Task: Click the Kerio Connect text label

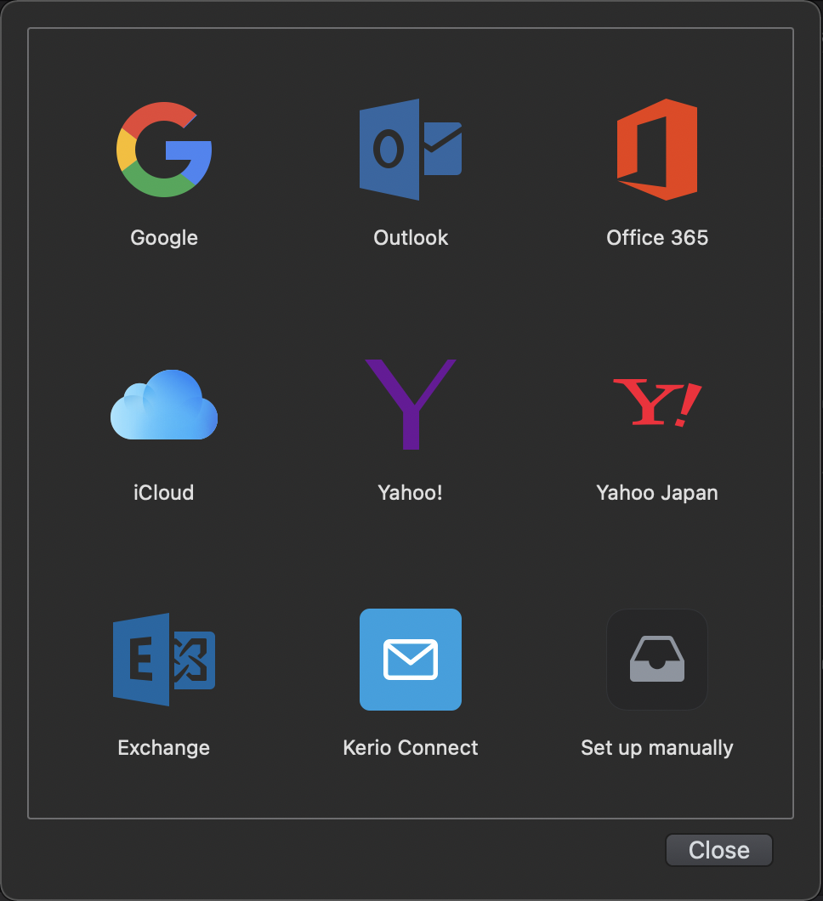Action: coord(411,748)
